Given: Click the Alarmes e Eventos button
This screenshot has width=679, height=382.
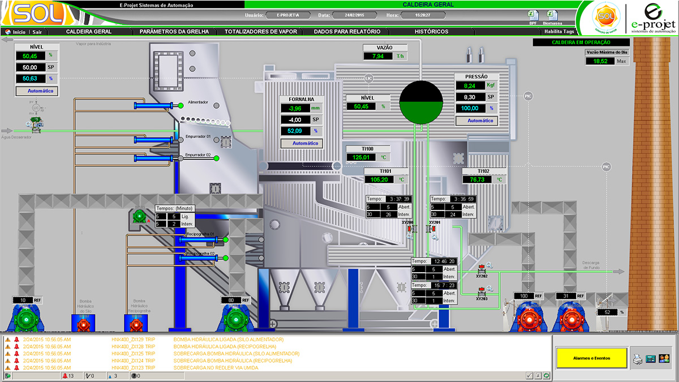Looking at the screenshot, I should [591, 358].
